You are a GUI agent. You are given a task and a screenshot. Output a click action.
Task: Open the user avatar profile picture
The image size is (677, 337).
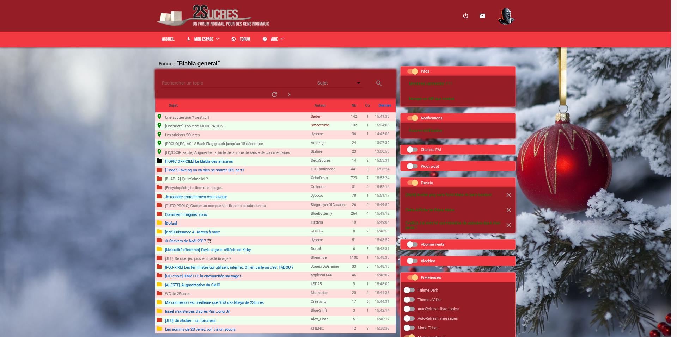pyautogui.click(x=506, y=16)
